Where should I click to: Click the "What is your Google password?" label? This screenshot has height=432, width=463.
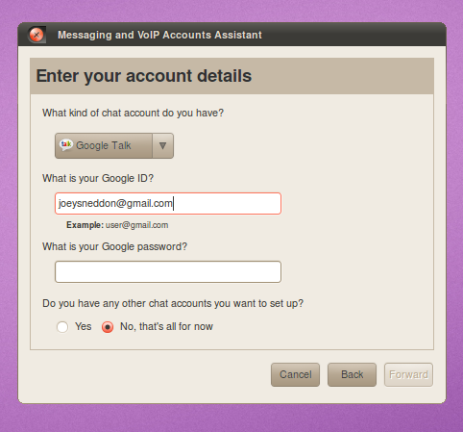click(x=114, y=246)
